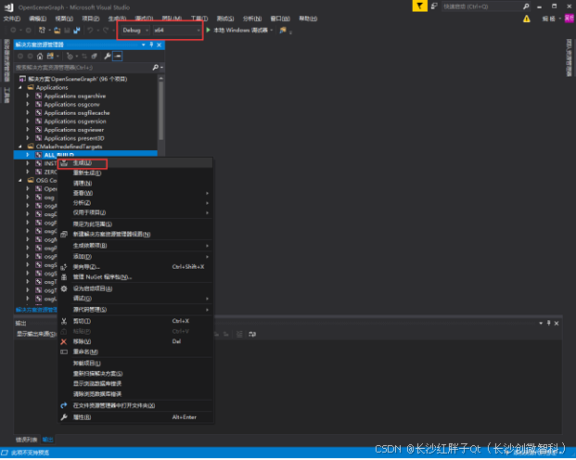Toggle the Preview Selected Items button in Solution Explorer
Screen dimensions: 576x460
[118, 57]
